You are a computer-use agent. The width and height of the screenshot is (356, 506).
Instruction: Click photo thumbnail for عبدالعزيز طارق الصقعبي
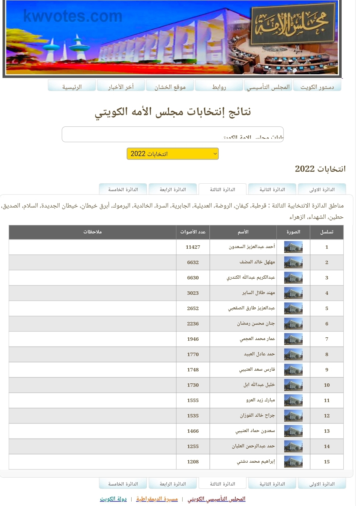293,308
